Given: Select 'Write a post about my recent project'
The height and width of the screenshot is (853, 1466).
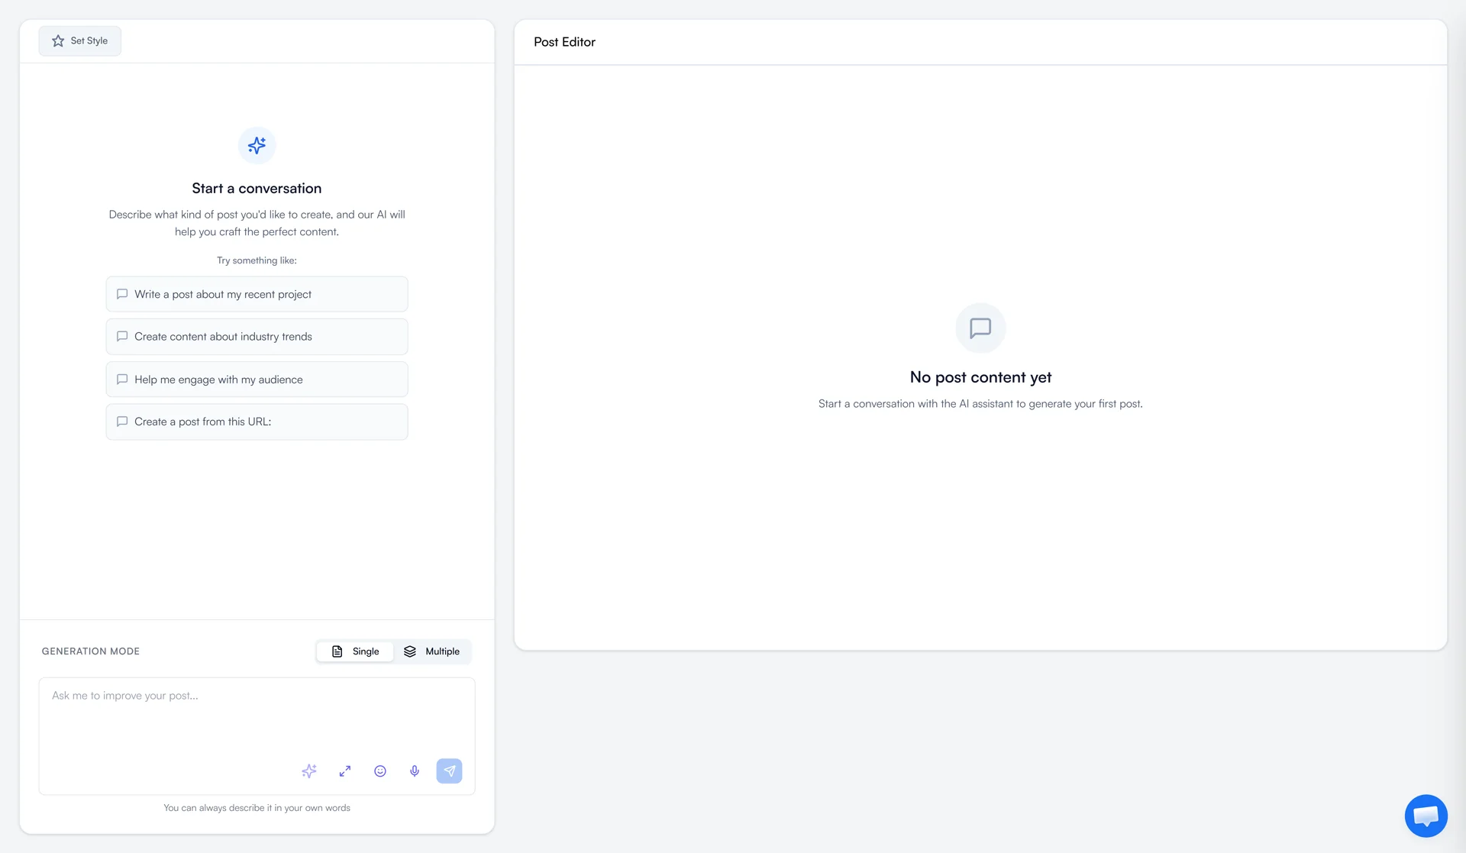Looking at the screenshot, I should [x=257, y=294].
